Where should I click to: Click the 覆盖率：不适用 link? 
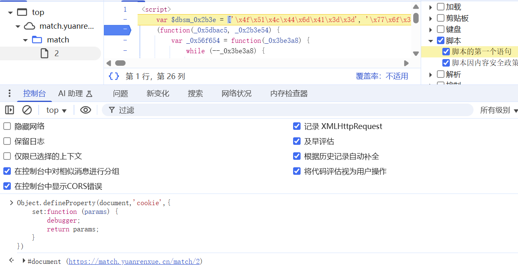(382, 76)
